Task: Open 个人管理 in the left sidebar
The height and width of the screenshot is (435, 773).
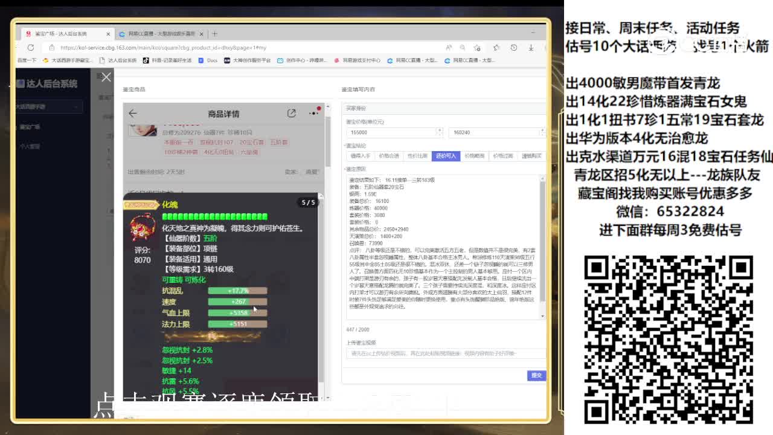Action: click(x=30, y=146)
